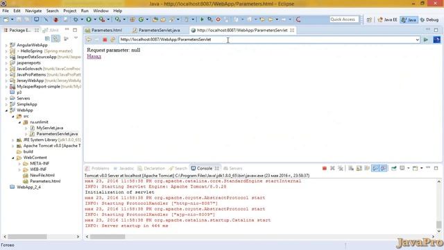
Task: Toggle Show Console on standard output change
Action: (x=375, y=168)
